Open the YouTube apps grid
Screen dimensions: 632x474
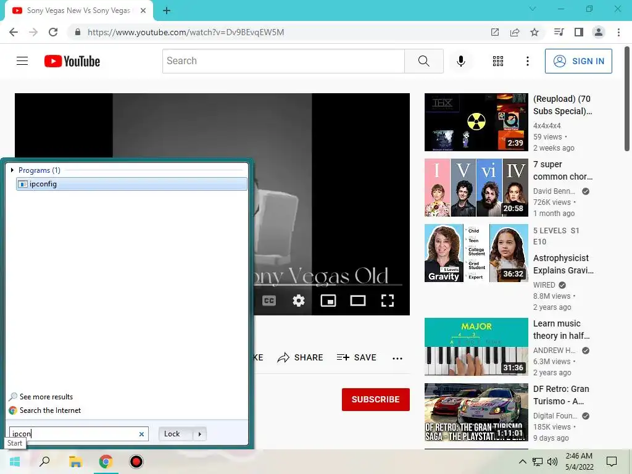498,61
